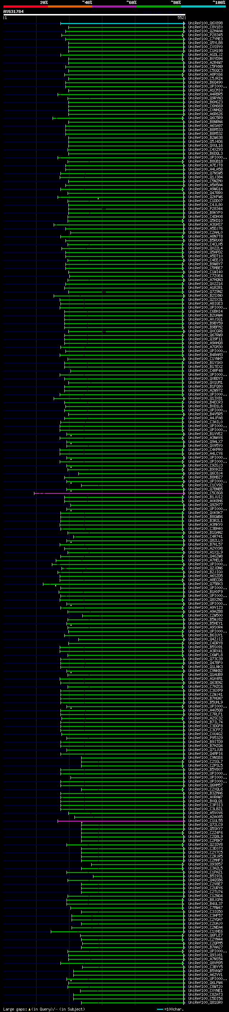This screenshot has width=229, height=1012.
Task: Select the UniRef100_Q0K9K7 label
Action: pos(205,513)
